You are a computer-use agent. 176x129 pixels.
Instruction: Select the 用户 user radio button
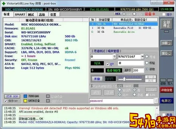click(120, 95)
